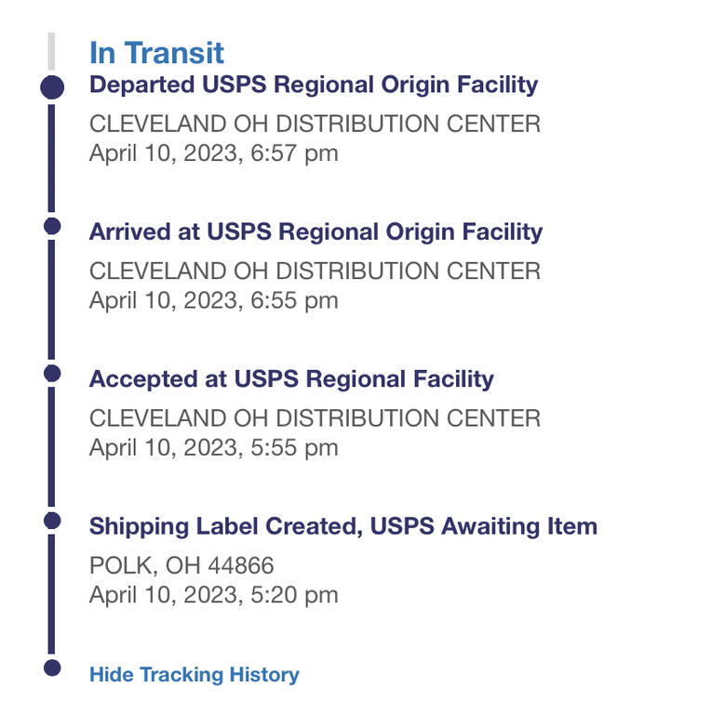Click the Cleveland location under the Accepted event

tap(315, 418)
